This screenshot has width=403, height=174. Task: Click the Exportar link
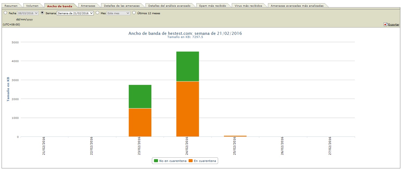click(394, 25)
